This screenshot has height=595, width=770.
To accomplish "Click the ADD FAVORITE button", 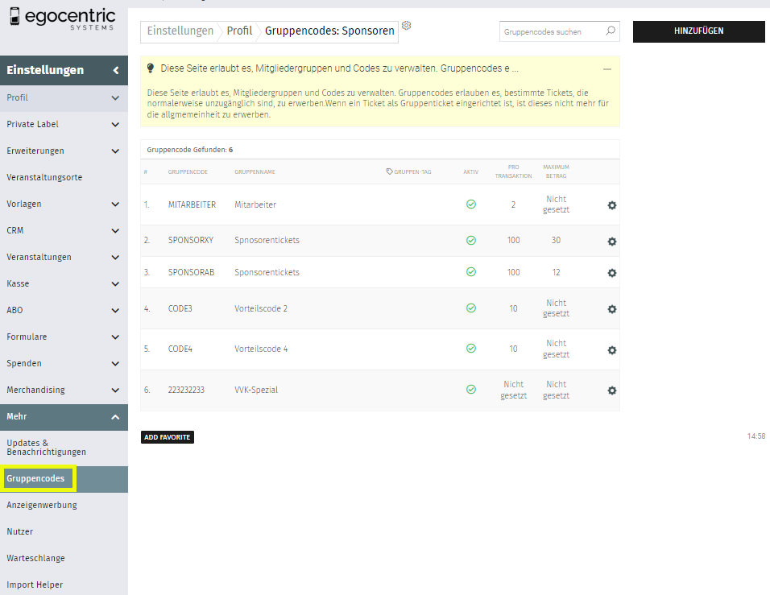I will (168, 437).
